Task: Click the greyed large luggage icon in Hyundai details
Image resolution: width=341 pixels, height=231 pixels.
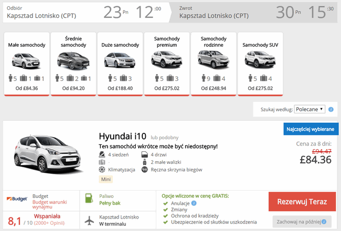Action: point(102,162)
